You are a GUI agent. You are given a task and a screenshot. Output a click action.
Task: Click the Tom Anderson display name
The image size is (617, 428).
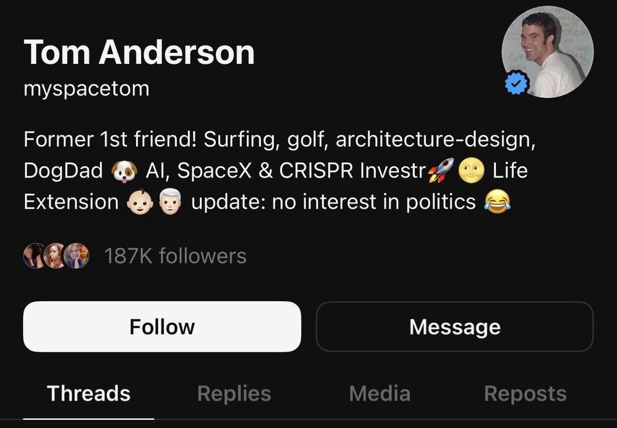click(x=139, y=52)
